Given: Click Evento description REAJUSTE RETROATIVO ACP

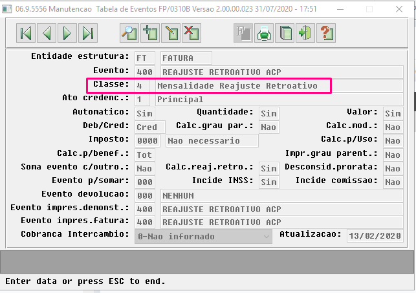Looking at the screenshot, I should [x=282, y=72].
